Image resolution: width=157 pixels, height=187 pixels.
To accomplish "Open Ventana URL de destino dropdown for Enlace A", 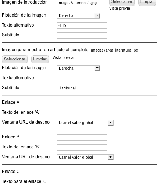I will point(85,123).
